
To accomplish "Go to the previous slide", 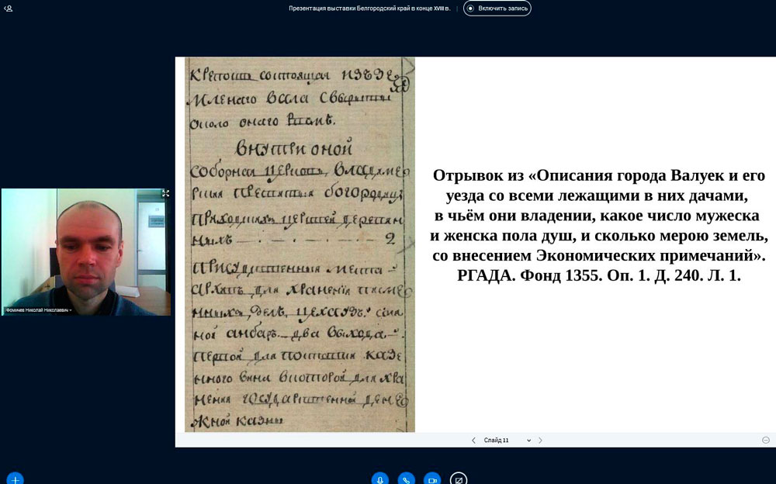I will pos(473,441).
